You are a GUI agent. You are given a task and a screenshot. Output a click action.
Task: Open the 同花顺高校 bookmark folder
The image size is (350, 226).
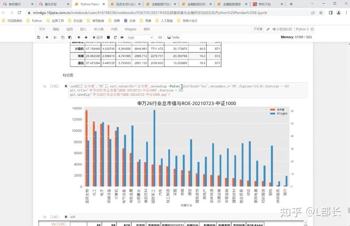click(12, 21)
